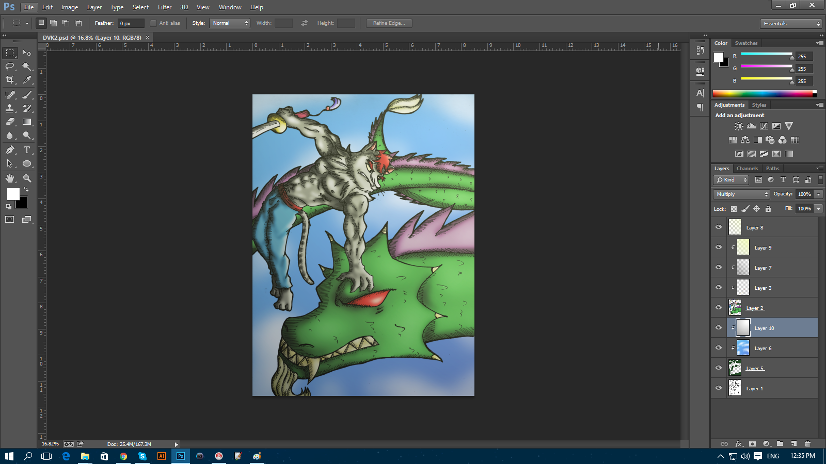
Task: Select the Move tool
Action: point(27,53)
